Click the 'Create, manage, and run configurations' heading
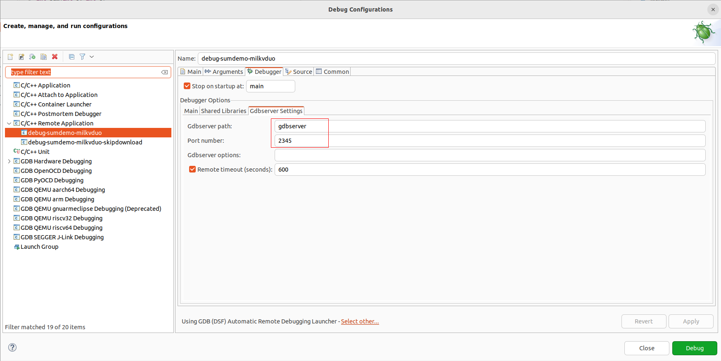The height and width of the screenshot is (361, 721). pyautogui.click(x=65, y=26)
